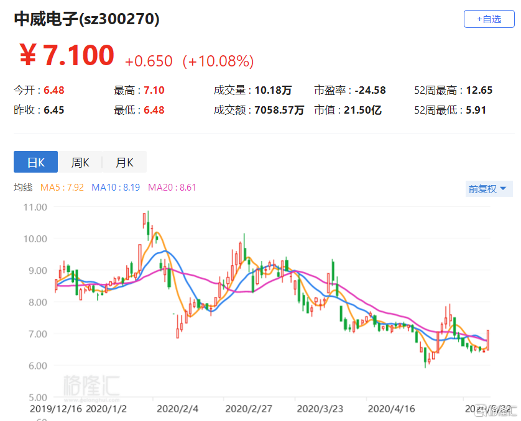Click the 成交额 turnover 7058.57万

pyautogui.click(x=279, y=110)
